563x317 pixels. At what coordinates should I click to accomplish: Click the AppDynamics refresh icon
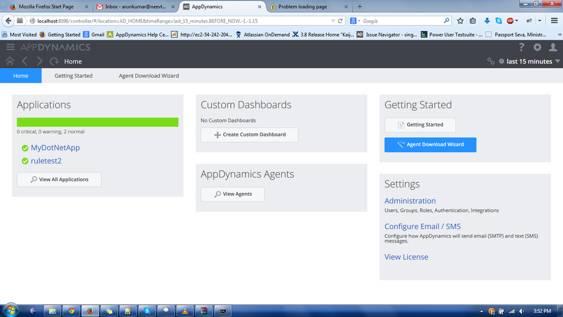pos(54,61)
